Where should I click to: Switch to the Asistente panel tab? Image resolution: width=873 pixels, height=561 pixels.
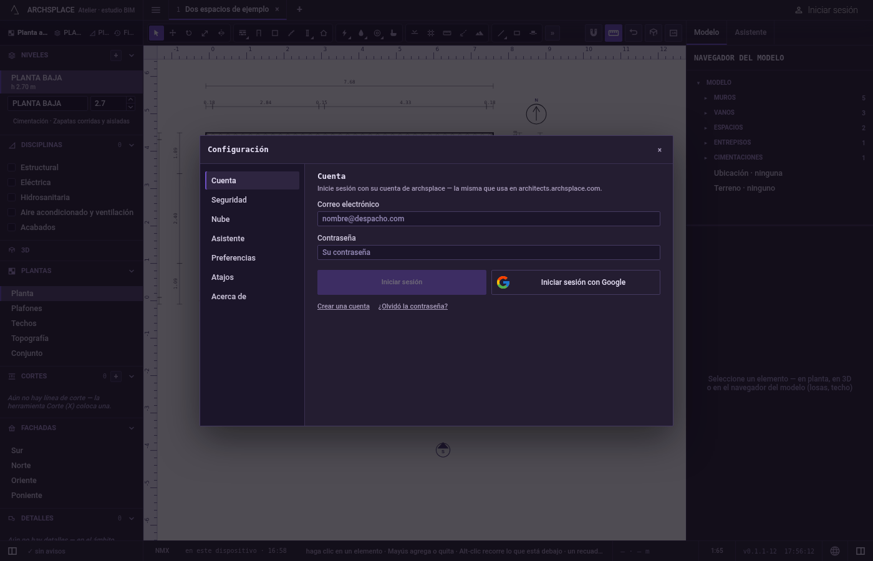[750, 32]
